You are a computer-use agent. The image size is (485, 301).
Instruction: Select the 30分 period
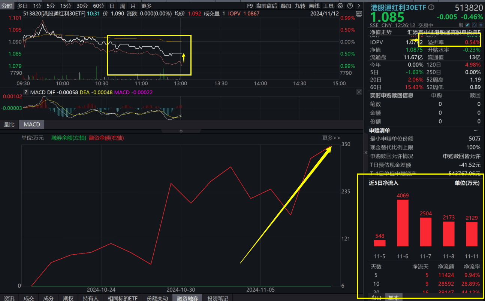pos(82,6)
